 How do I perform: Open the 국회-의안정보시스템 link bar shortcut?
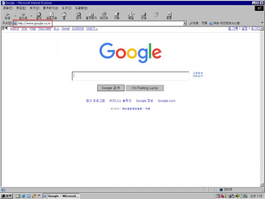pos(224,23)
